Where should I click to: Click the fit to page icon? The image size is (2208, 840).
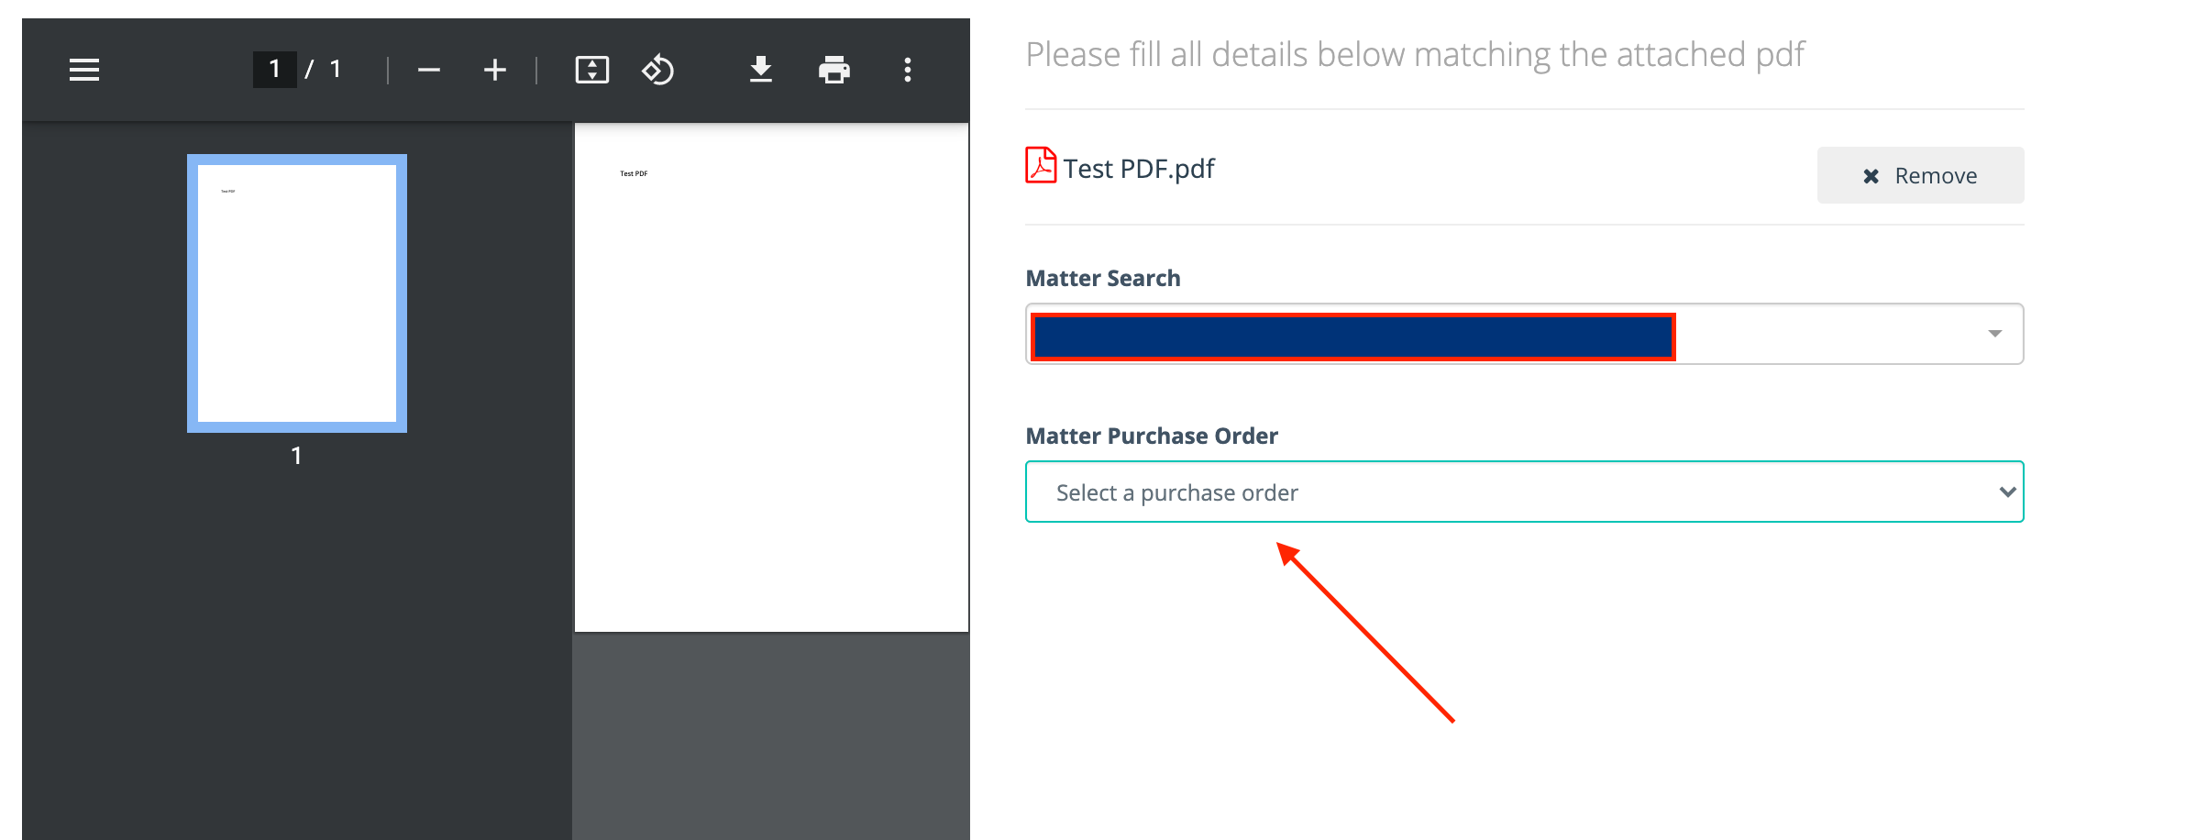coord(592,70)
